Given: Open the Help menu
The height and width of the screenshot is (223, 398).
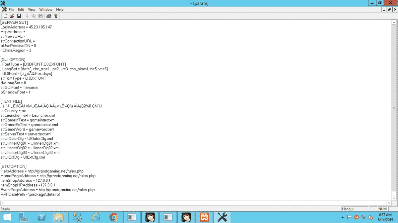Looking at the screenshot, I should tap(60, 10).
